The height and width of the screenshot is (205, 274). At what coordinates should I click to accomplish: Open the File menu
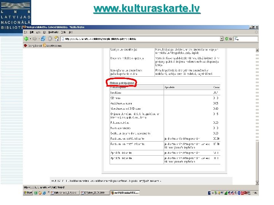(x=26, y=32)
